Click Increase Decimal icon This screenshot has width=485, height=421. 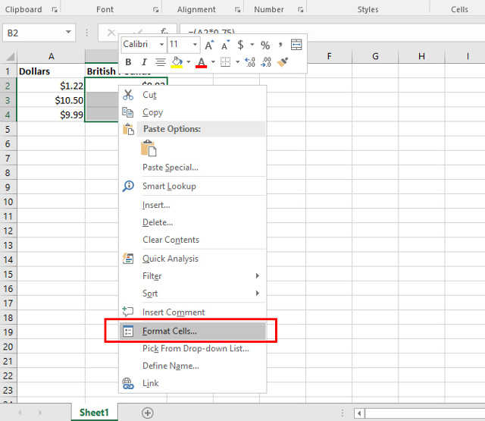[249, 62]
